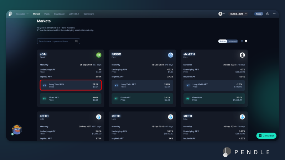Screen dimensions: 285x160
Task: Click the sDAI Spark token icon
Action: tap(99, 55)
